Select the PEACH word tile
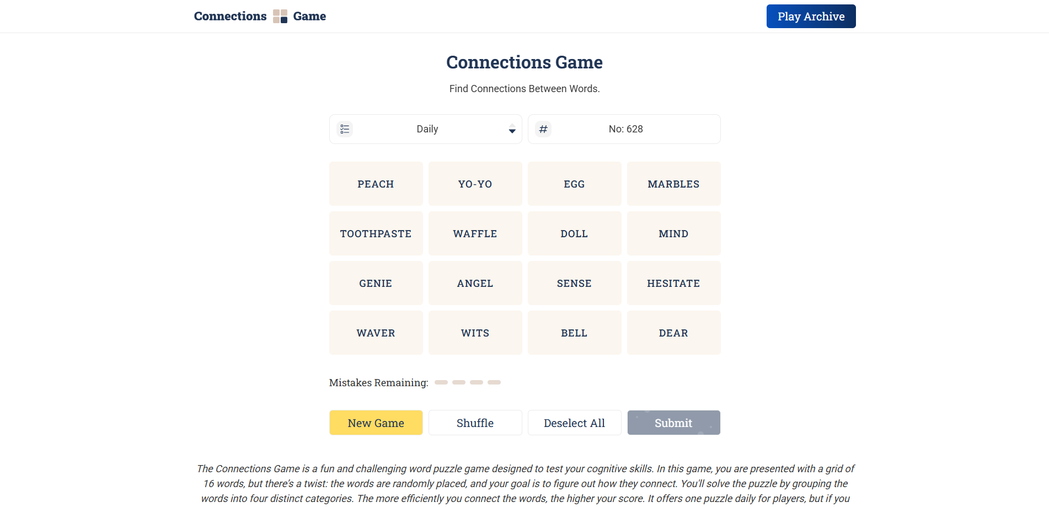 click(x=376, y=184)
